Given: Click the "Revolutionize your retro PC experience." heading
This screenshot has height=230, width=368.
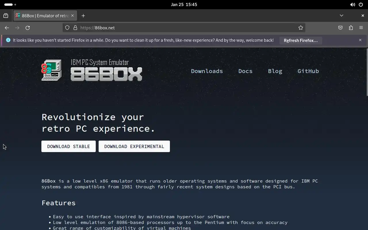Looking at the screenshot, I should tap(98, 123).
